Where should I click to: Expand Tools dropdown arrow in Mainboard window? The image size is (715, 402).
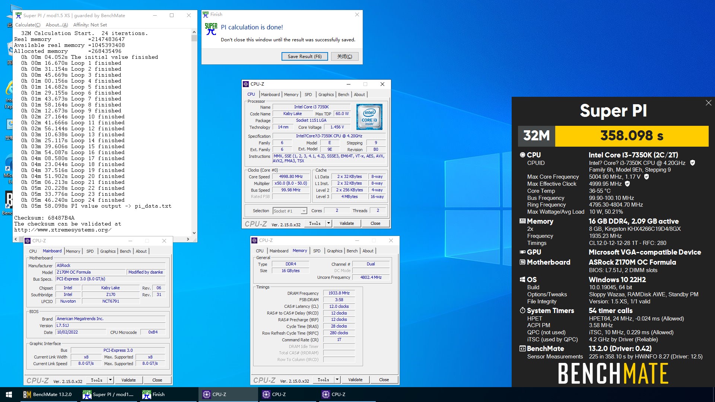tap(110, 380)
